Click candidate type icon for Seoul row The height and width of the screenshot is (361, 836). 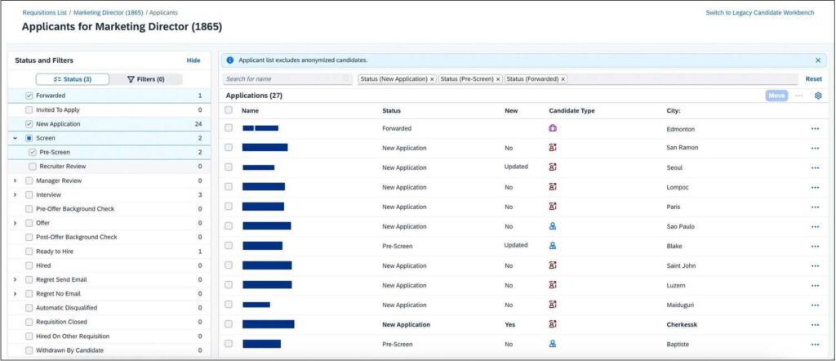coord(553,167)
